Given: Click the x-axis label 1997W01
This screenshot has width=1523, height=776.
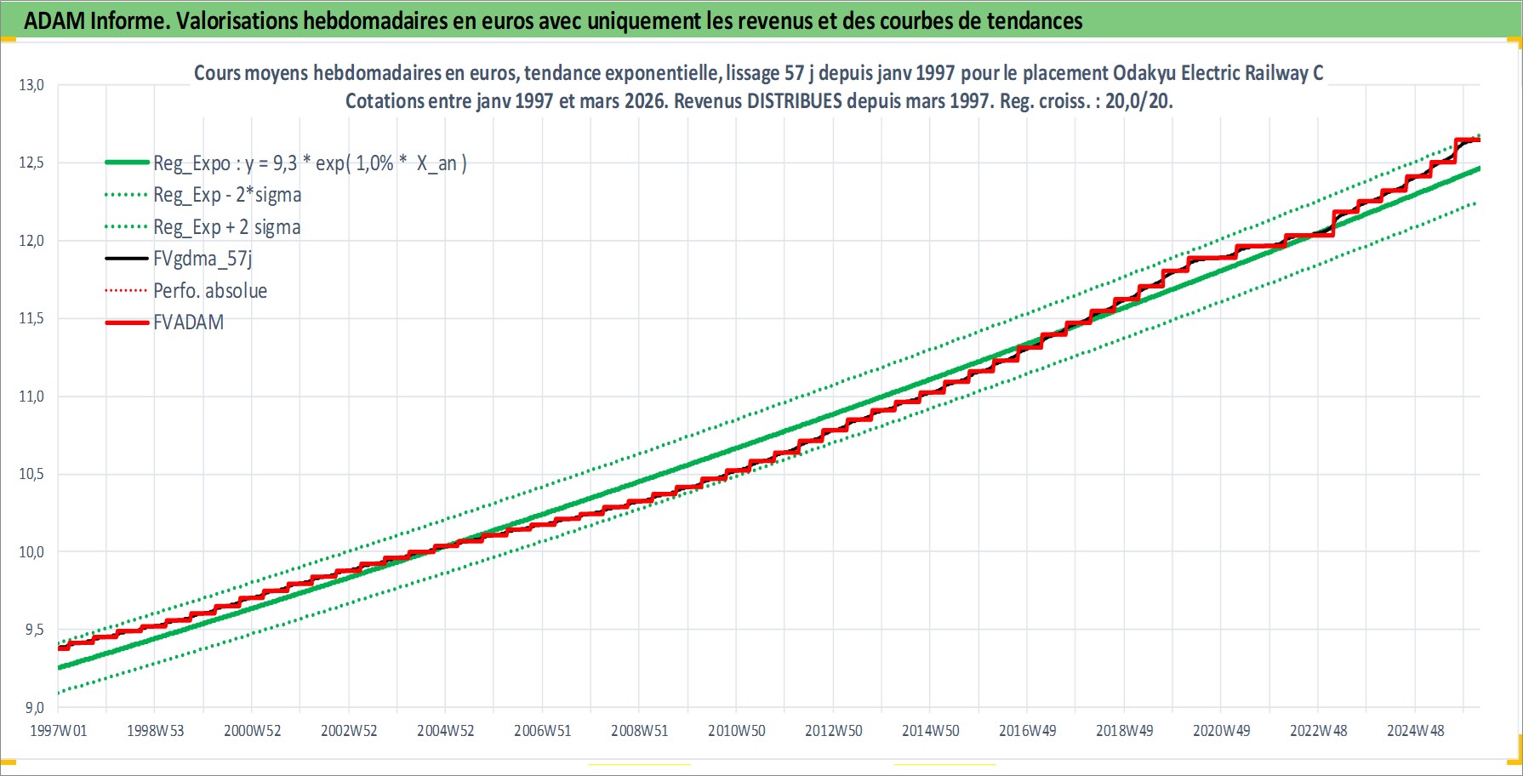Looking at the screenshot, I should pyautogui.click(x=59, y=731).
